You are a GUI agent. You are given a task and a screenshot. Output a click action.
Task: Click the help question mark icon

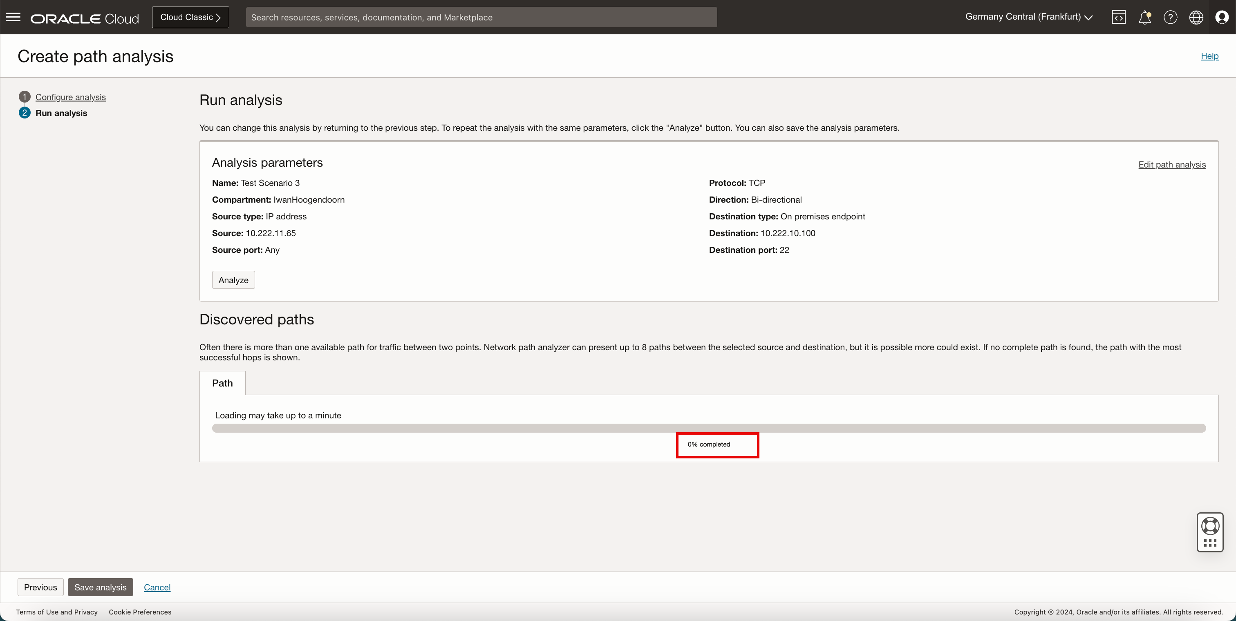pos(1170,17)
